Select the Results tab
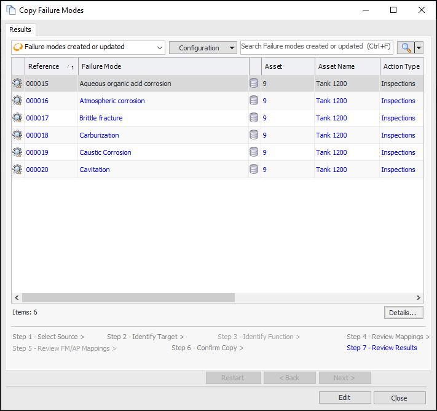 20,29
